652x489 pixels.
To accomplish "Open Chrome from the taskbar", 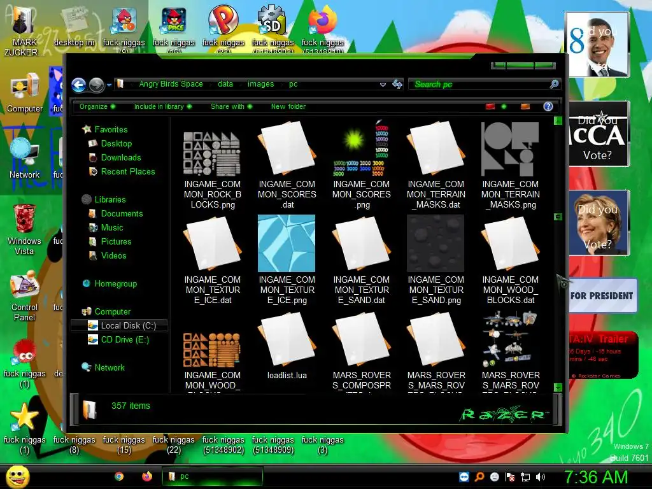I will [x=119, y=476].
